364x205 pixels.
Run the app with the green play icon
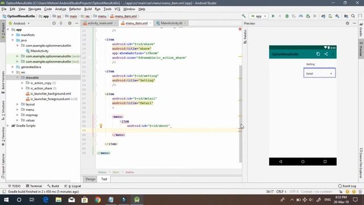click(x=273, y=16)
